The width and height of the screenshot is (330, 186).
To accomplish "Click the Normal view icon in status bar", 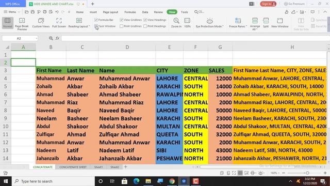I will pos(240,173).
